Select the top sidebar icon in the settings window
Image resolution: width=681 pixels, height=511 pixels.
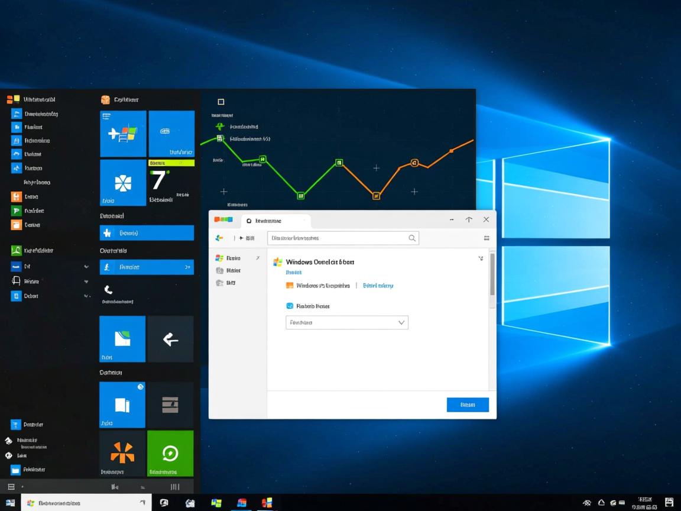[x=220, y=258]
